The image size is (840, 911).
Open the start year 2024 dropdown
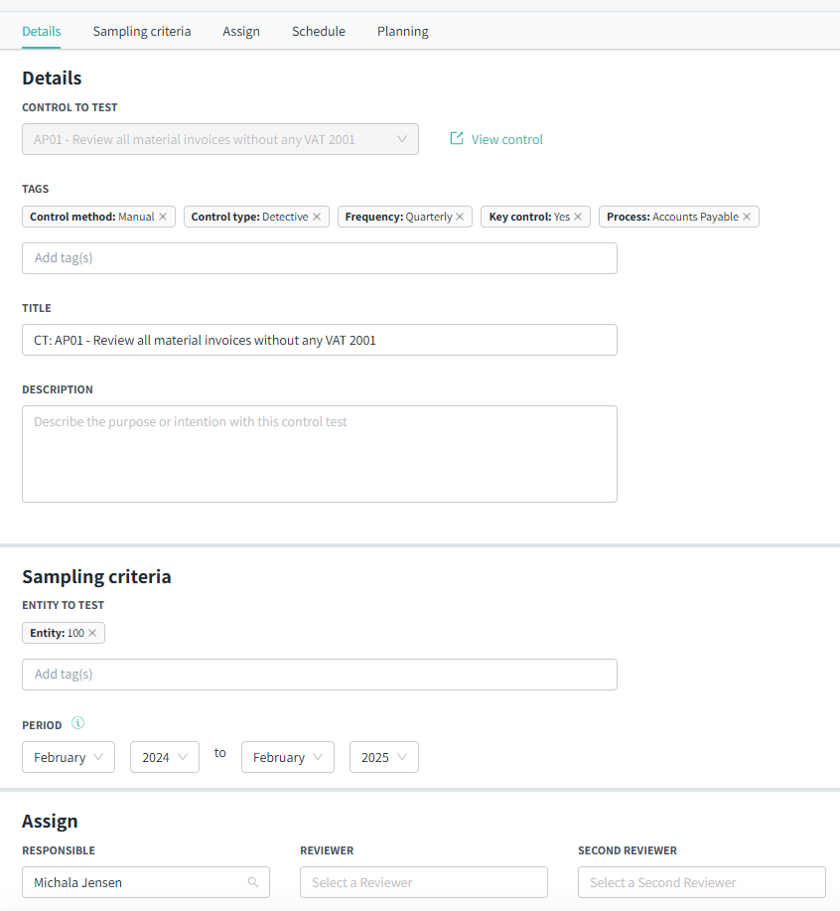(x=165, y=757)
